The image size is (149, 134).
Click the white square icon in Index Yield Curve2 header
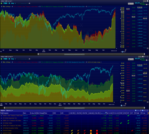[x=143, y=57]
